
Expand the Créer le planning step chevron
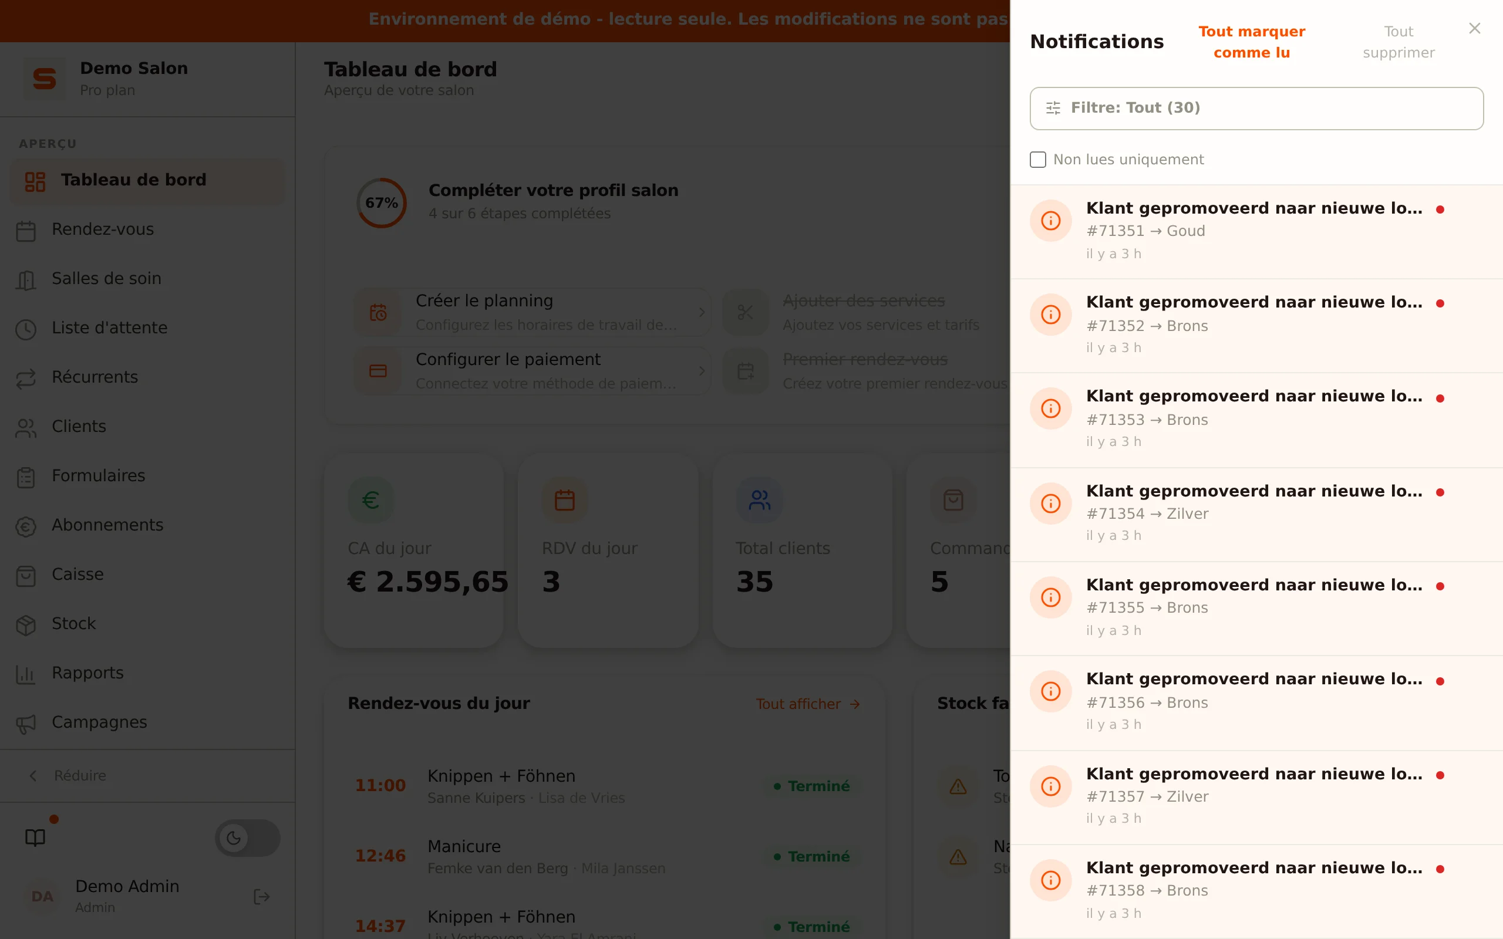702,312
